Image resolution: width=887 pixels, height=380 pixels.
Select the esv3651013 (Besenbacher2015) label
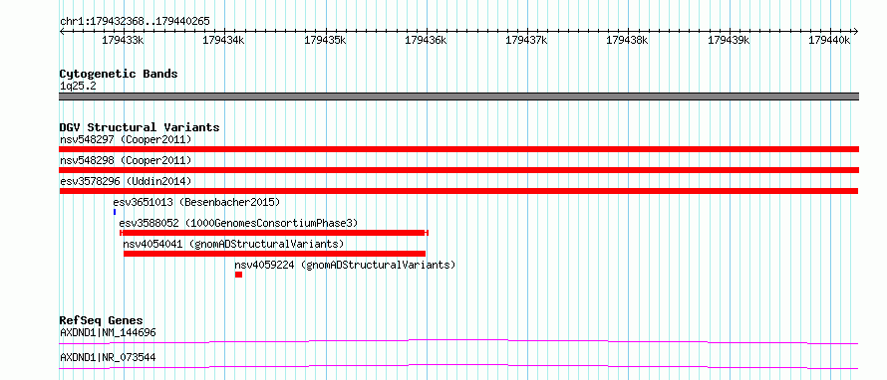pos(196,202)
